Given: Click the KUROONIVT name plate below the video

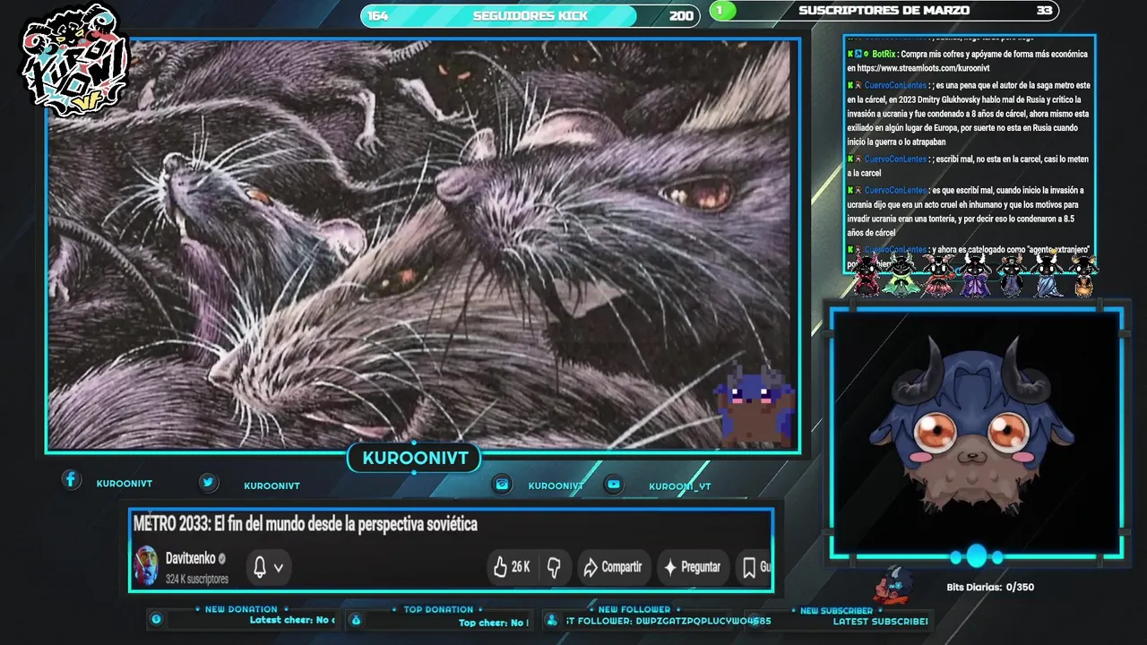Looking at the screenshot, I should (415, 459).
